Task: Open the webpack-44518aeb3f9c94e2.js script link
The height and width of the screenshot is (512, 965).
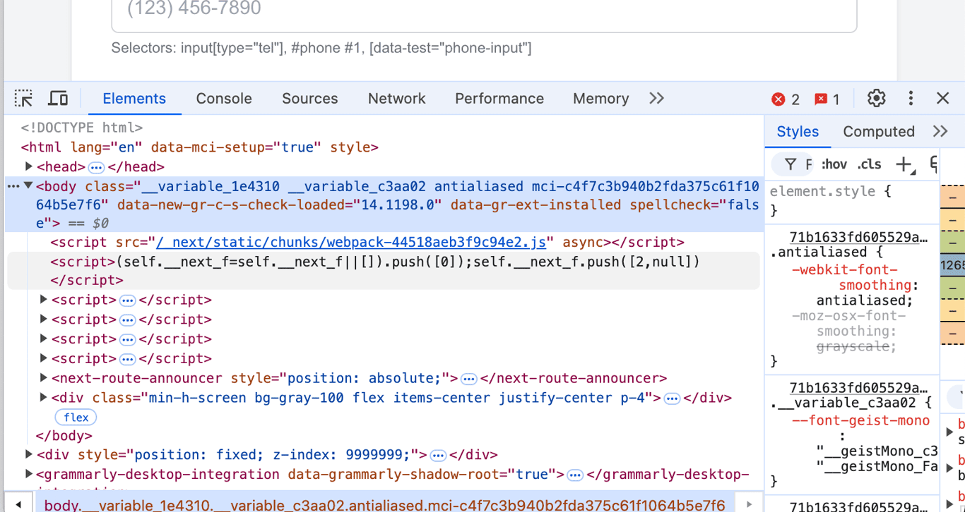Action: [x=351, y=243]
